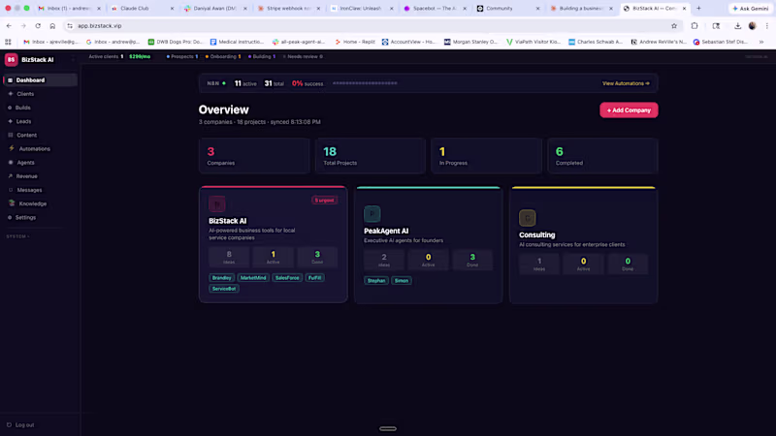Click the SalesForce project tag
The width and height of the screenshot is (776, 436).
click(x=287, y=278)
